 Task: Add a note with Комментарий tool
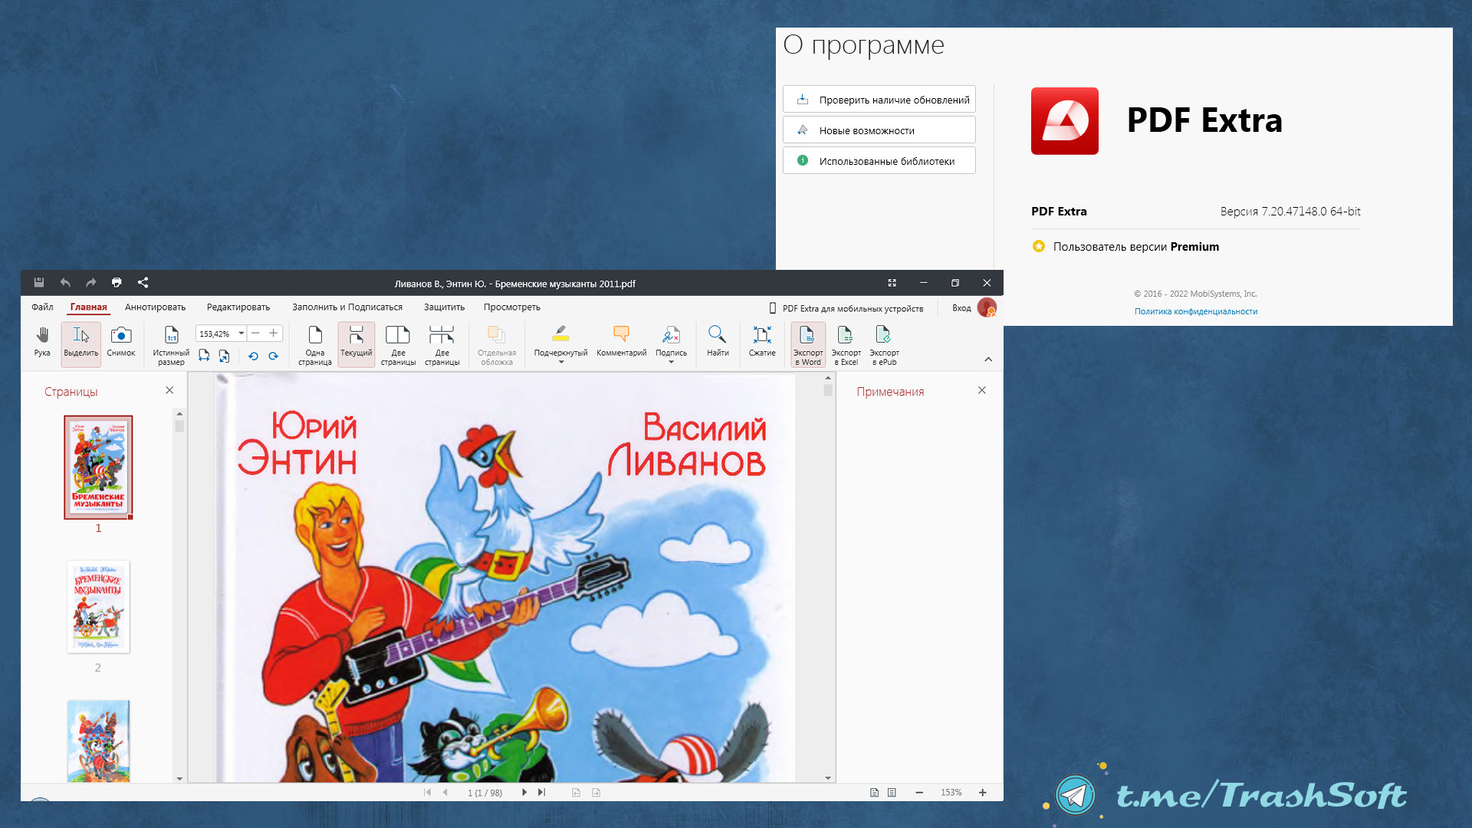click(621, 341)
